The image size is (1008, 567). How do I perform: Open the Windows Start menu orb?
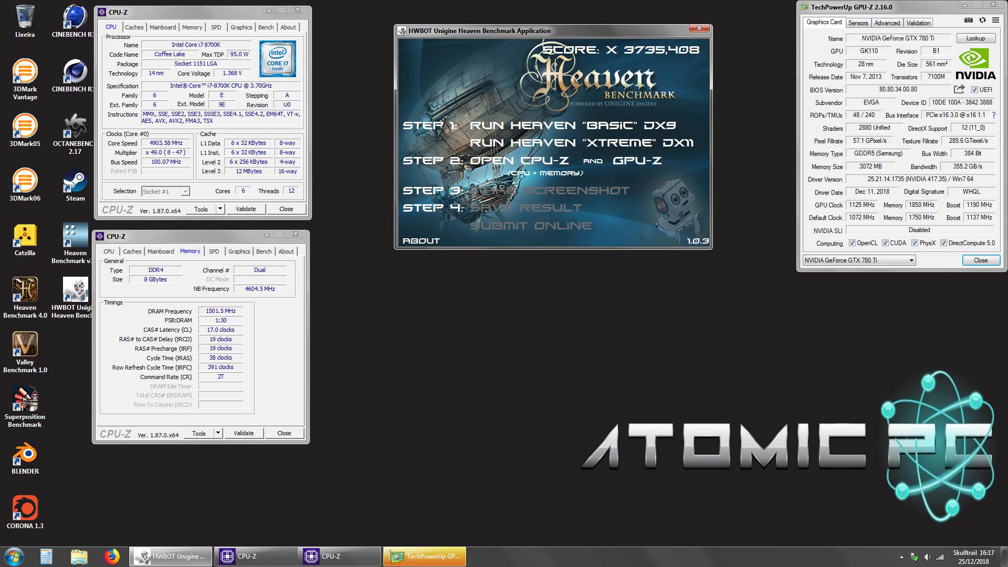tap(14, 556)
